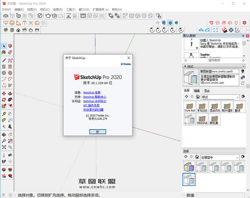Toggle the highlighted blue section view icon
This screenshot has width=250, height=198.
click(x=170, y=23)
